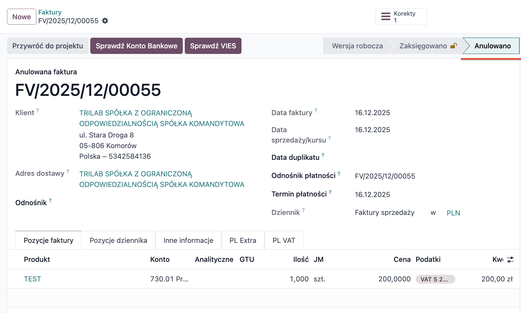The height and width of the screenshot is (313, 521).
Task: Click the Sprawdź VIES button
Action: click(213, 46)
